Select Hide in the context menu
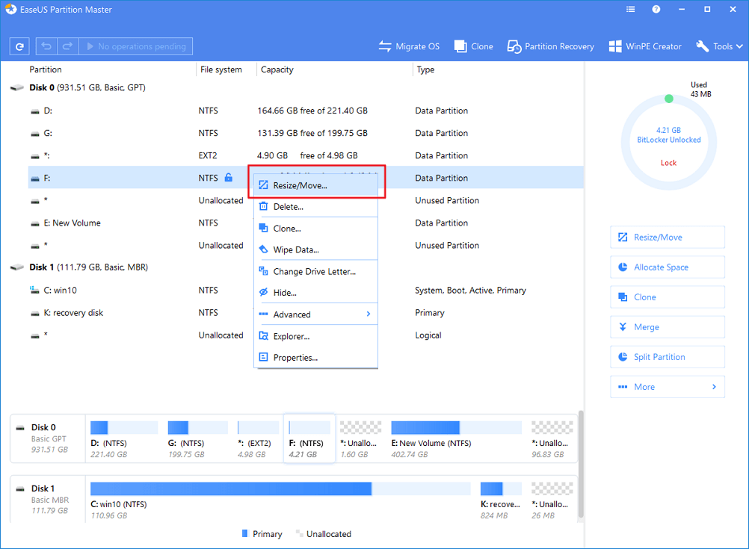 tap(315, 293)
